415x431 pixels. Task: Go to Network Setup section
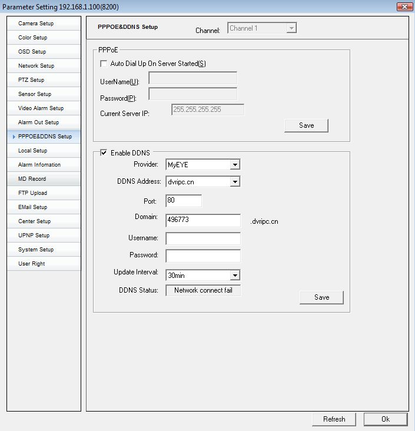(36, 66)
